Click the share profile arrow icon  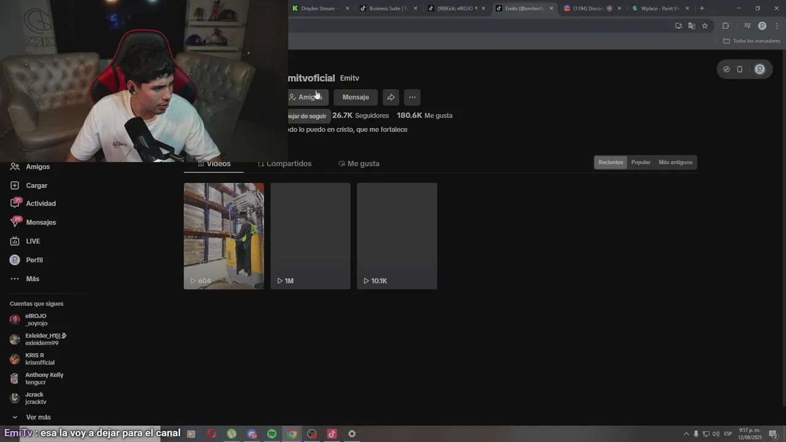(x=391, y=97)
